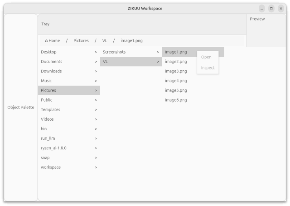Click the Tray area label
Screen dimensions: 290x206
click(x=45, y=24)
